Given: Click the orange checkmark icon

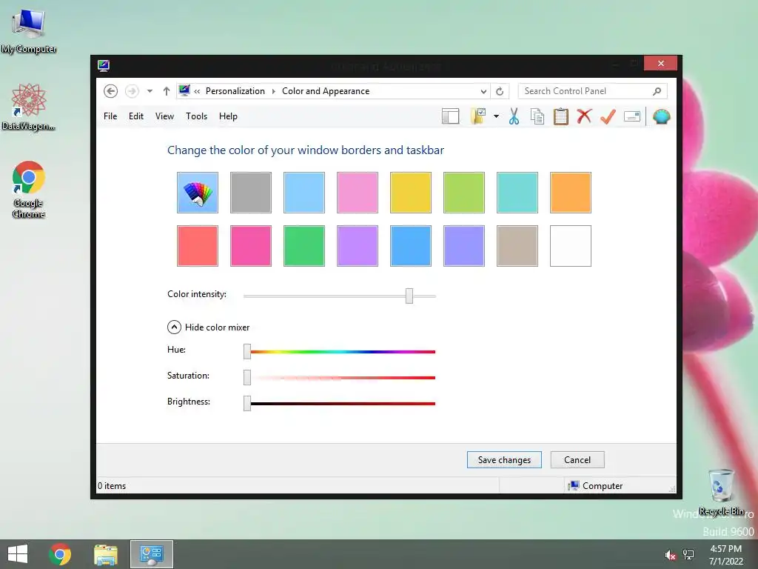Looking at the screenshot, I should pos(608,116).
